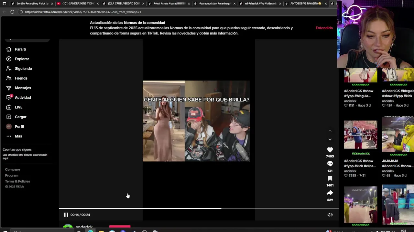Open the LIVE section
The height and width of the screenshot is (232, 414).
coord(18,107)
